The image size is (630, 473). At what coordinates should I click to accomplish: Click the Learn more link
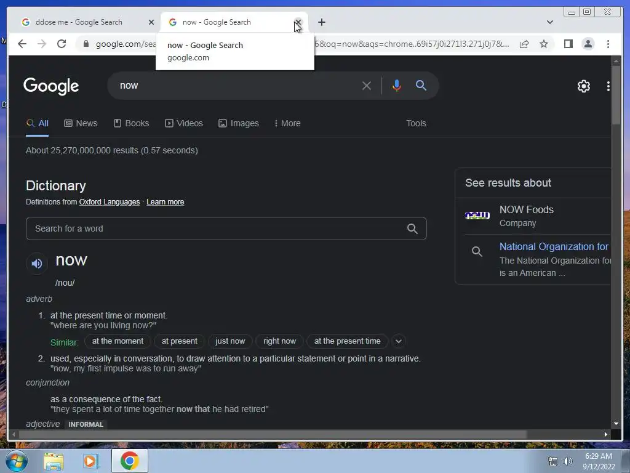(x=165, y=202)
